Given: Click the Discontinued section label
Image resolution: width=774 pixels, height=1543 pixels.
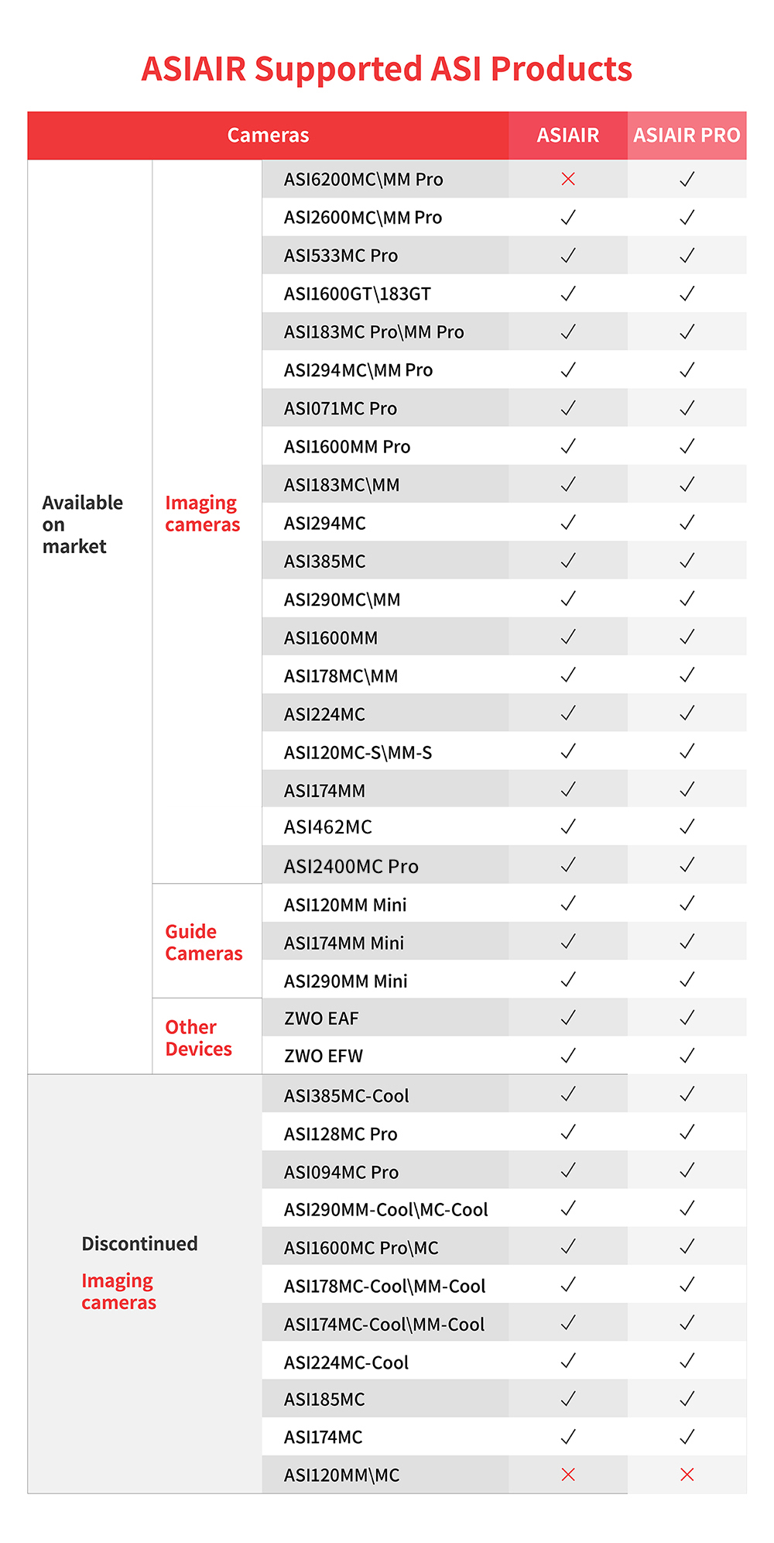Looking at the screenshot, I should (x=139, y=1243).
